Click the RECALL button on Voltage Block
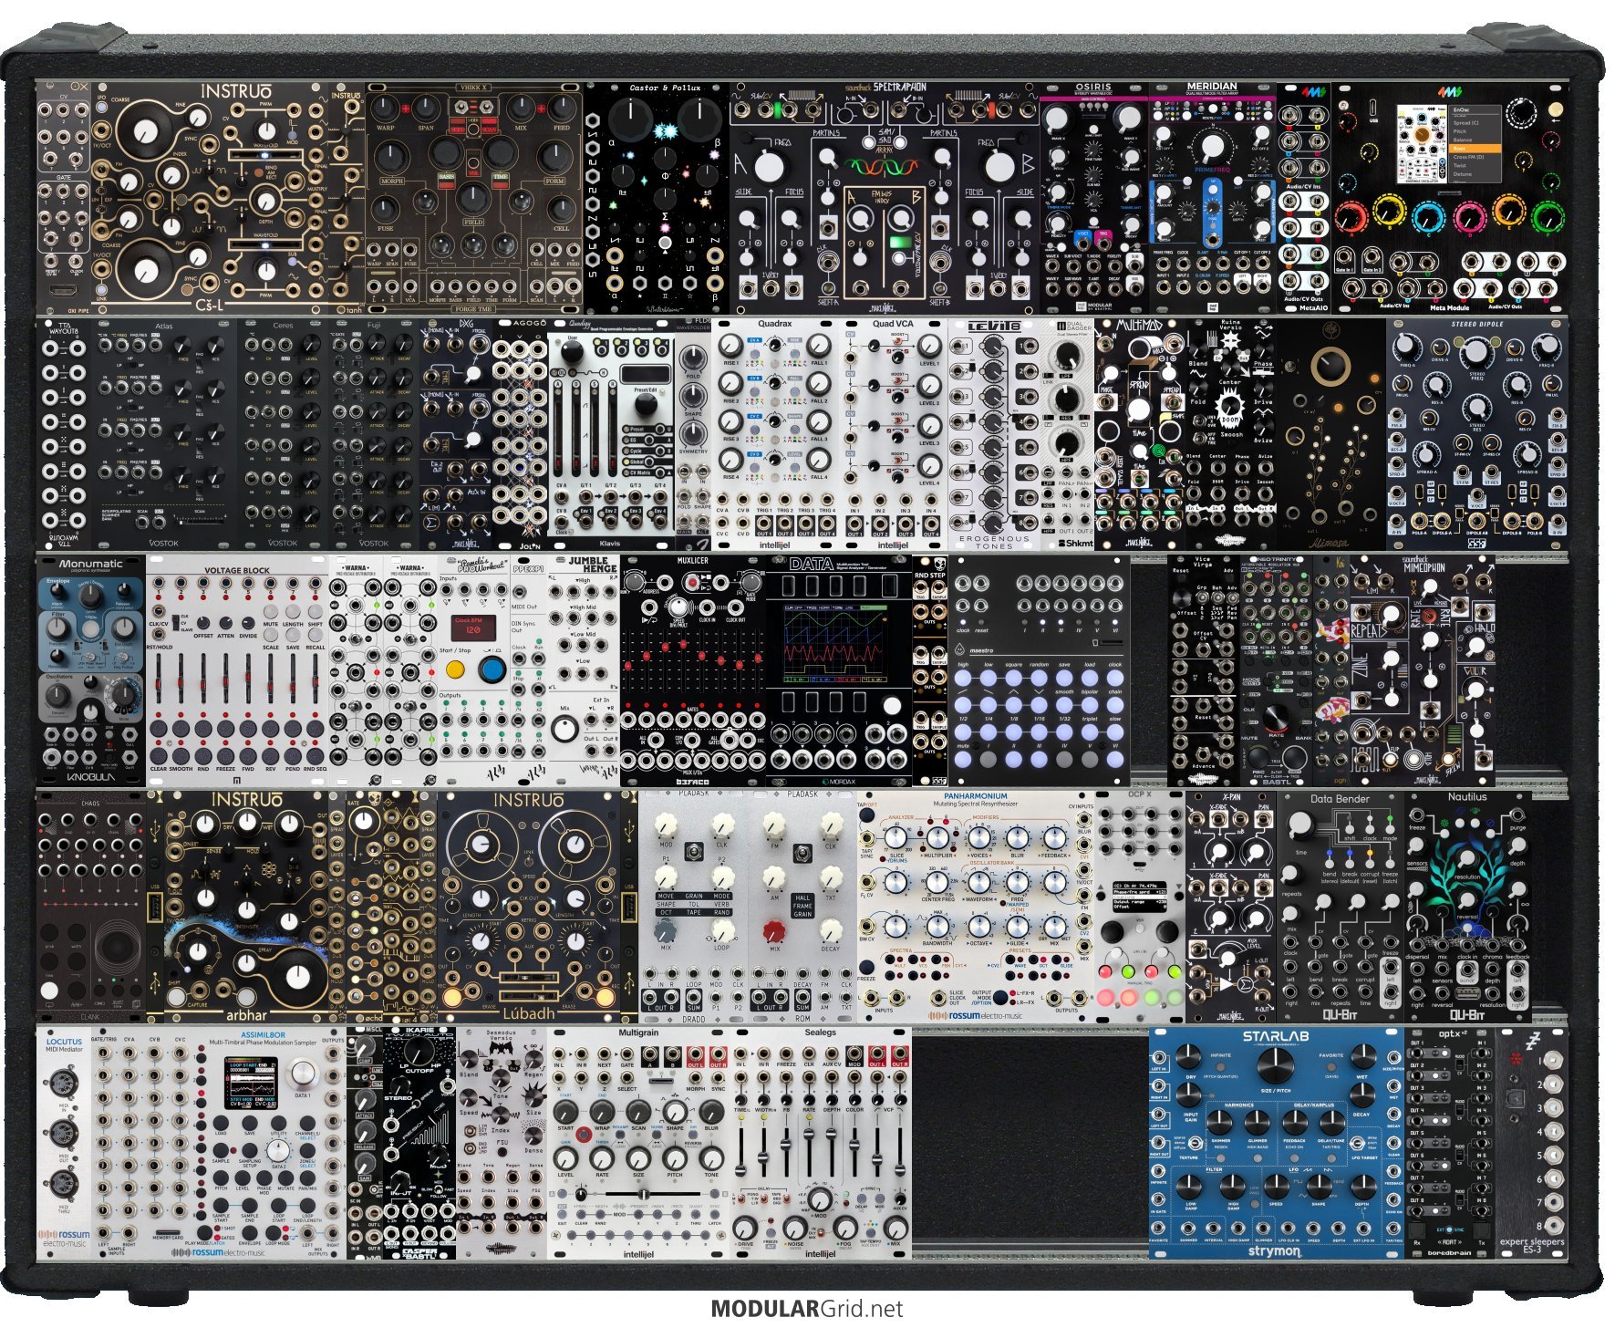The width and height of the screenshot is (1615, 1328). coord(315,636)
